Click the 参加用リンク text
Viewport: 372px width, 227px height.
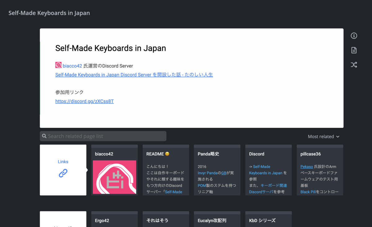pos(69,92)
